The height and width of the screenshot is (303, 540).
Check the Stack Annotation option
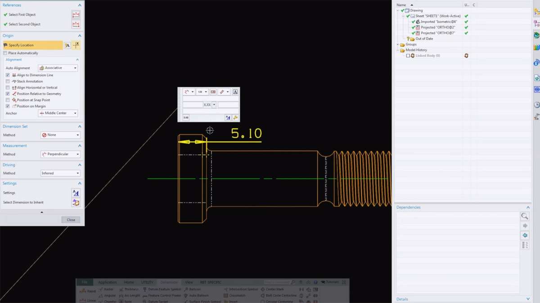coord(8,81)
